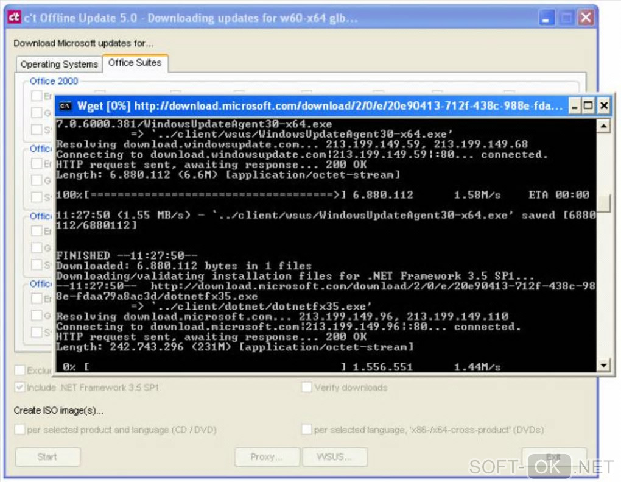Screen dimensions: 621x482
Task: Click the console vertical scrollbar thumb
Action: click(603, 204)
